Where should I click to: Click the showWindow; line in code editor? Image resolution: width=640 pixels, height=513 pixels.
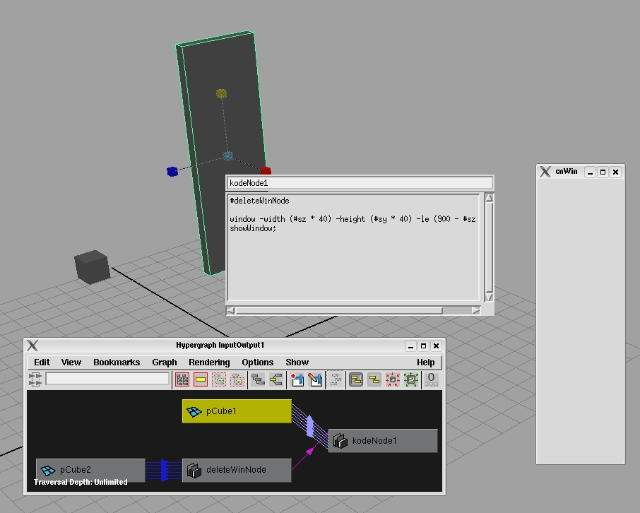[253, 228]
